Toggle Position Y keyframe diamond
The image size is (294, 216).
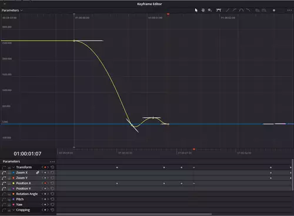45,188
